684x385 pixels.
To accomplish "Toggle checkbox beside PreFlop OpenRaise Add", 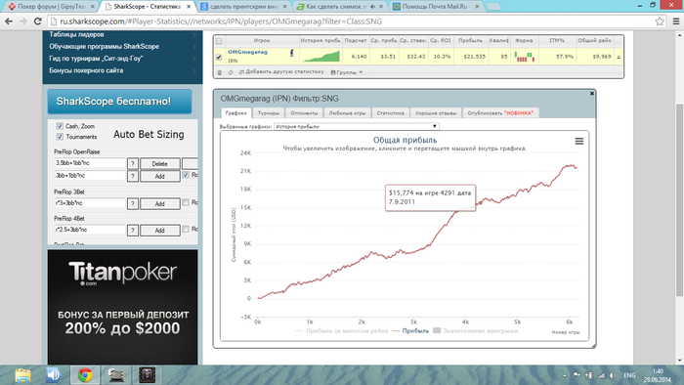I will click(x=186, y=175).
